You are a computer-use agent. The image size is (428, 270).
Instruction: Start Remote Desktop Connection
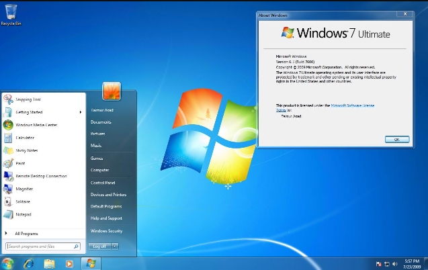(x=40, y=176)
